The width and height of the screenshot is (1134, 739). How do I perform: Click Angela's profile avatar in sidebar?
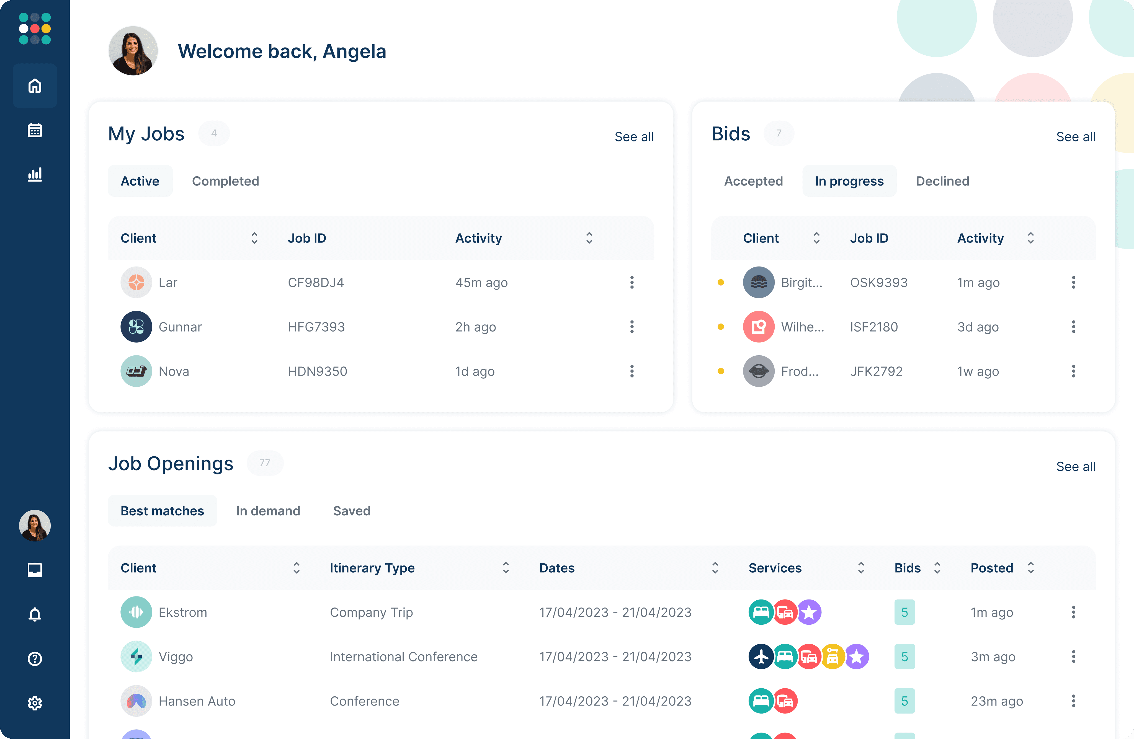pyautogui.click(x=35, y=526)
